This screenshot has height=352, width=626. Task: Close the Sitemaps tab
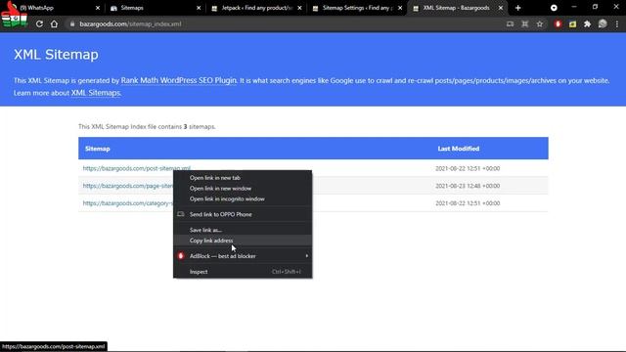click(199, 8)
